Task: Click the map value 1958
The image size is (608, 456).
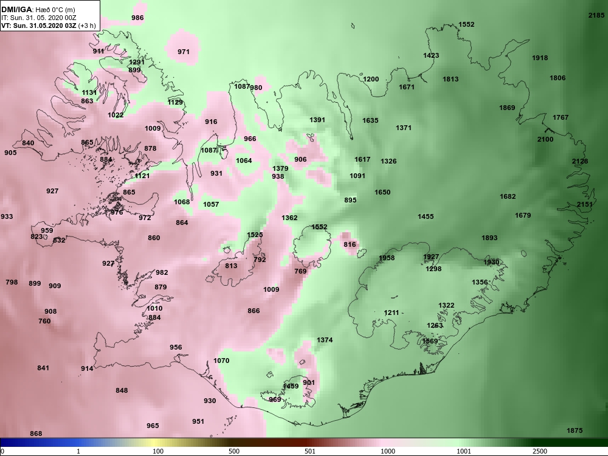Action: pyautogui.click(x=387, y=258)
